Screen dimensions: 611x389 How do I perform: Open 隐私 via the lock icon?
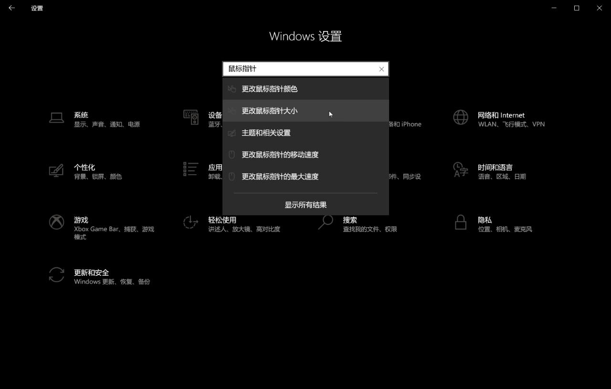coord(460,222)
